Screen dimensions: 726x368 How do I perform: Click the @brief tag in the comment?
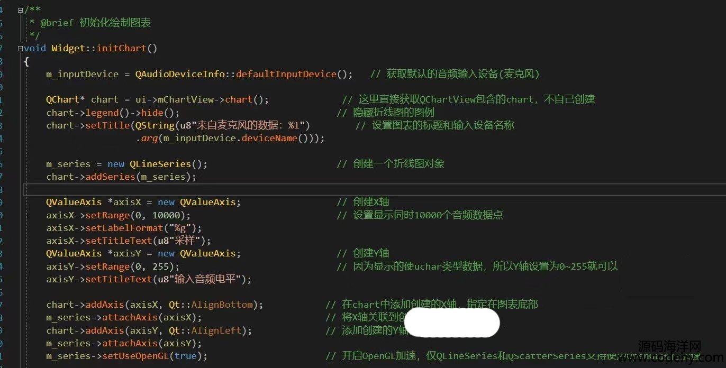click(x=57, y=23)
